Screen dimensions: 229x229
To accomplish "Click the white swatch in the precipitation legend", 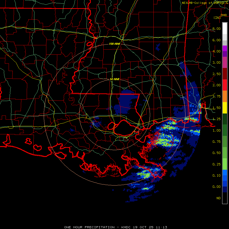I will click(x=225, y=28).
